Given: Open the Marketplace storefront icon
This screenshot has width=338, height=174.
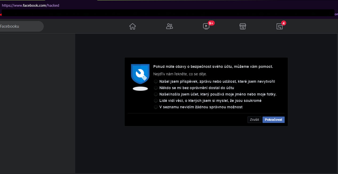Looking at the screenshot, I should click(x=242, y=26).
